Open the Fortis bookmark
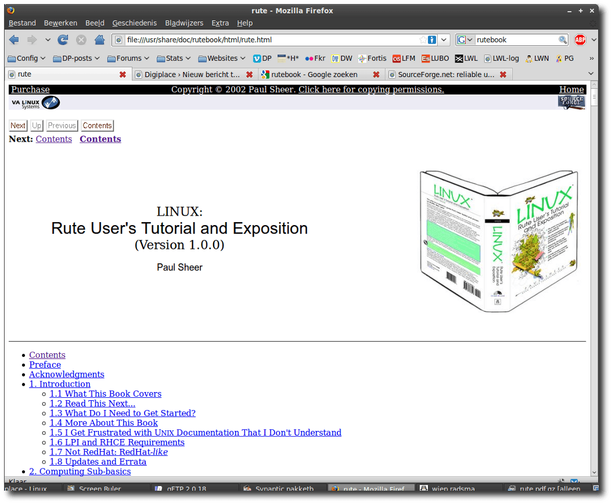 372,59
